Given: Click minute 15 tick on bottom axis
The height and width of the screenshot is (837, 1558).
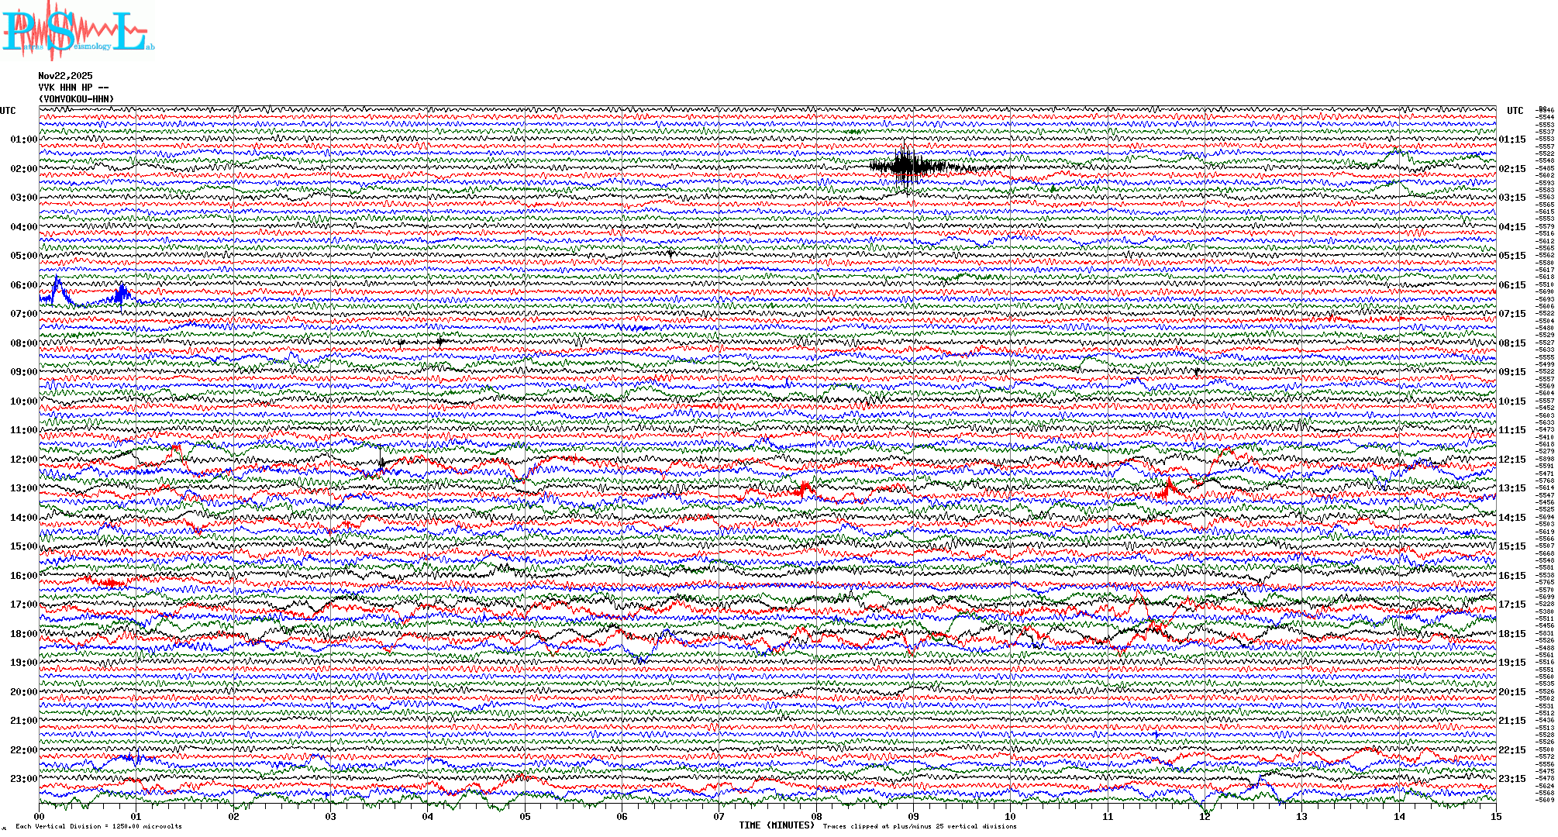Looking at the screenshot, I should click(1495, 816).
